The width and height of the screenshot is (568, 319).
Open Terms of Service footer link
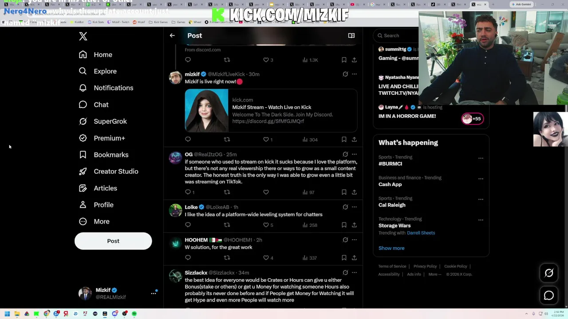coord(392,266)
